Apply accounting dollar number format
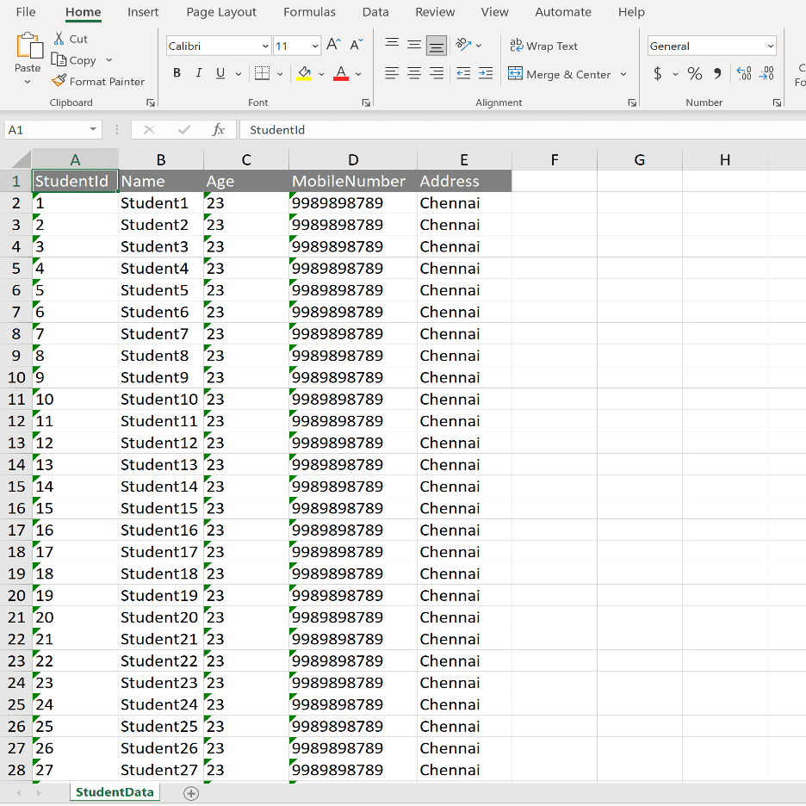Image resolution: width=806 pixels, height=806 pixels. pos(657,73)
